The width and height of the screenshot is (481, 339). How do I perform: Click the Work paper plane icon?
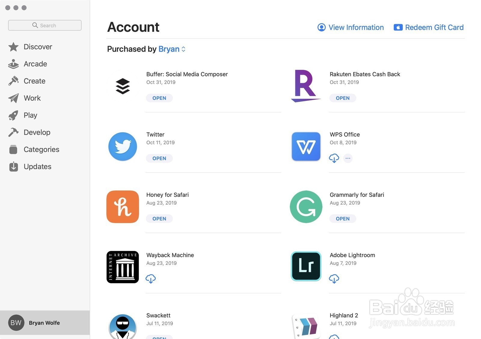pyautogui.click(x=13, y=98)
